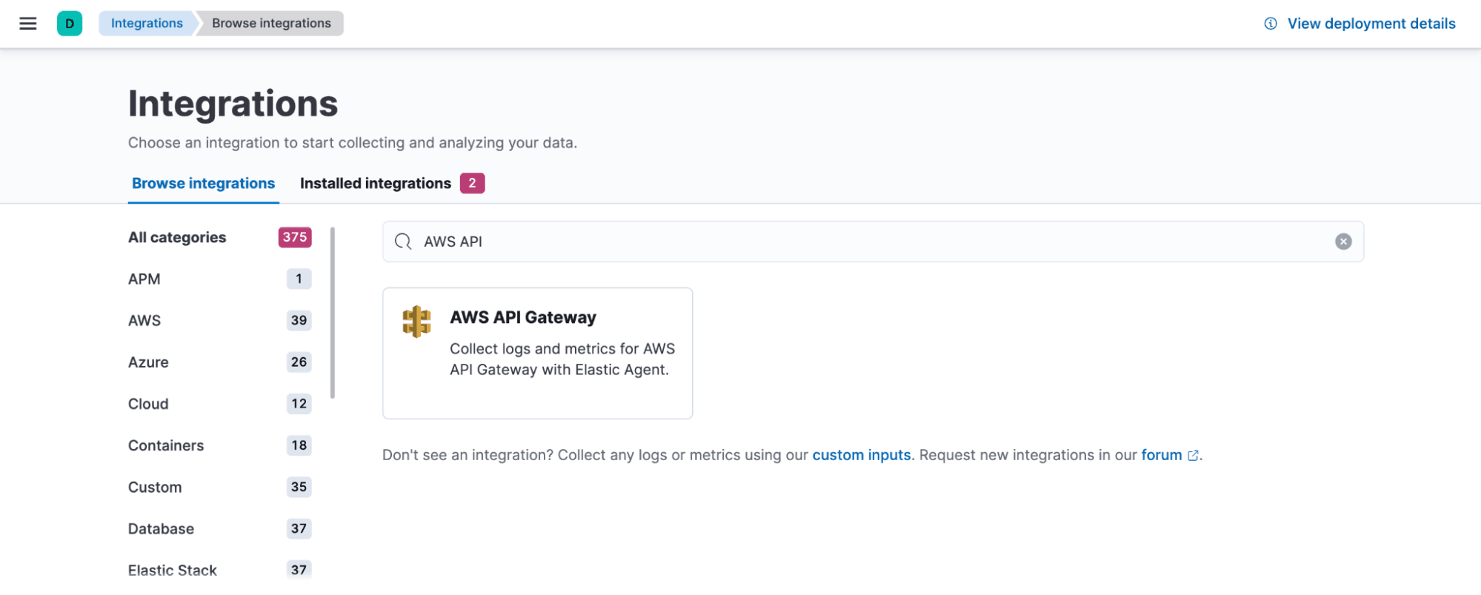Viewport: 1481px width, 595px height.
Task: Switch to Installed integrations tab
Action: 376,183
